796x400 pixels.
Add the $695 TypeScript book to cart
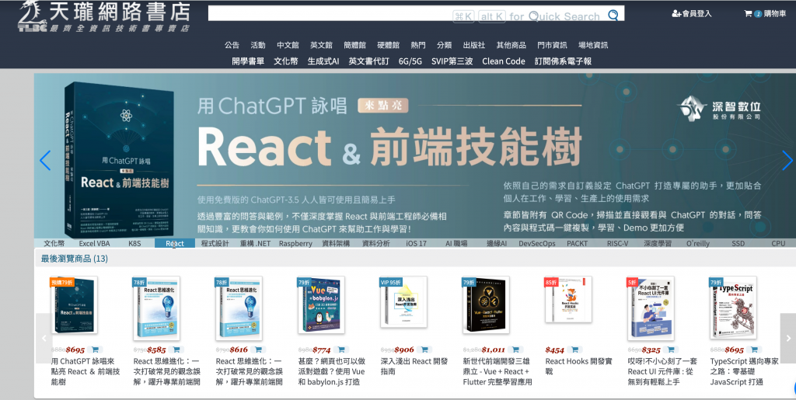[754, 350]
